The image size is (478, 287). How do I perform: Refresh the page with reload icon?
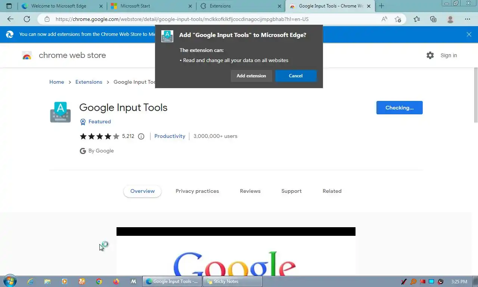tap(27, 19)
